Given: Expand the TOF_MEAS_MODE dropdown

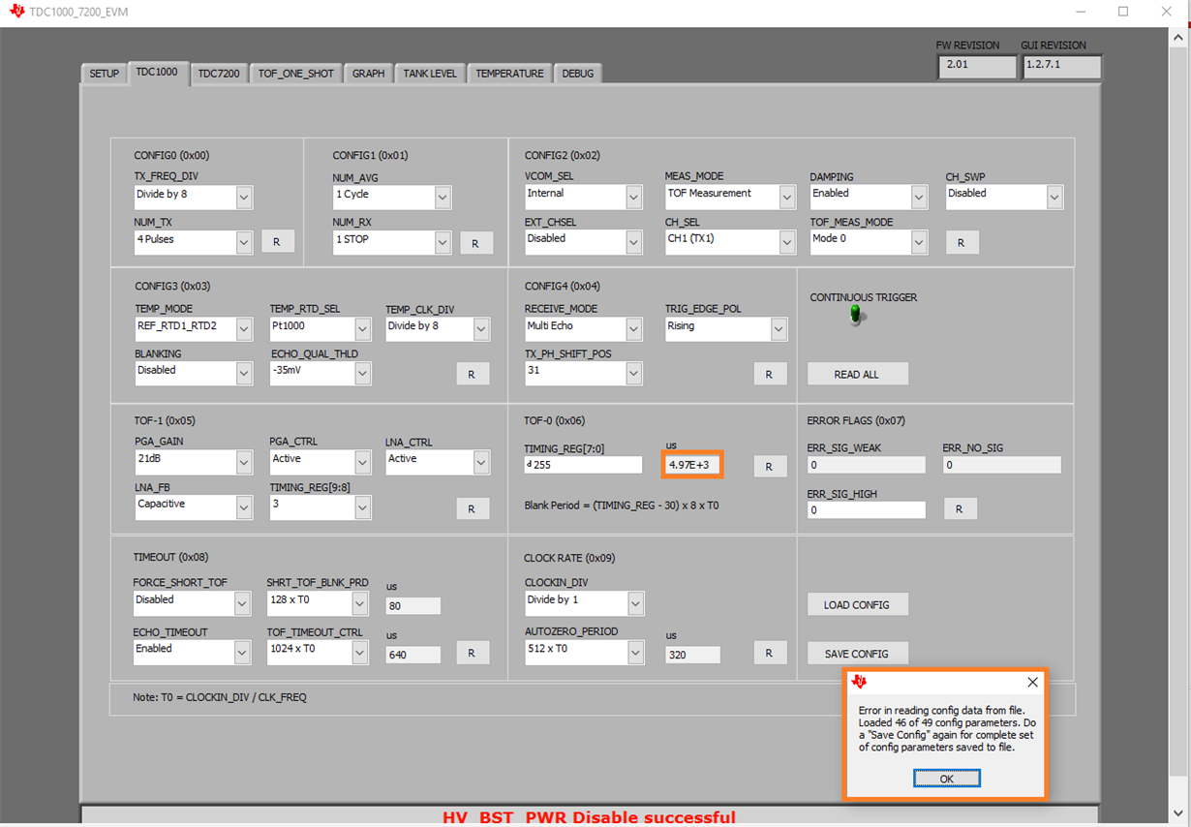Looking at the screenshot, I should pyautogui.click(x=919, y=242).
